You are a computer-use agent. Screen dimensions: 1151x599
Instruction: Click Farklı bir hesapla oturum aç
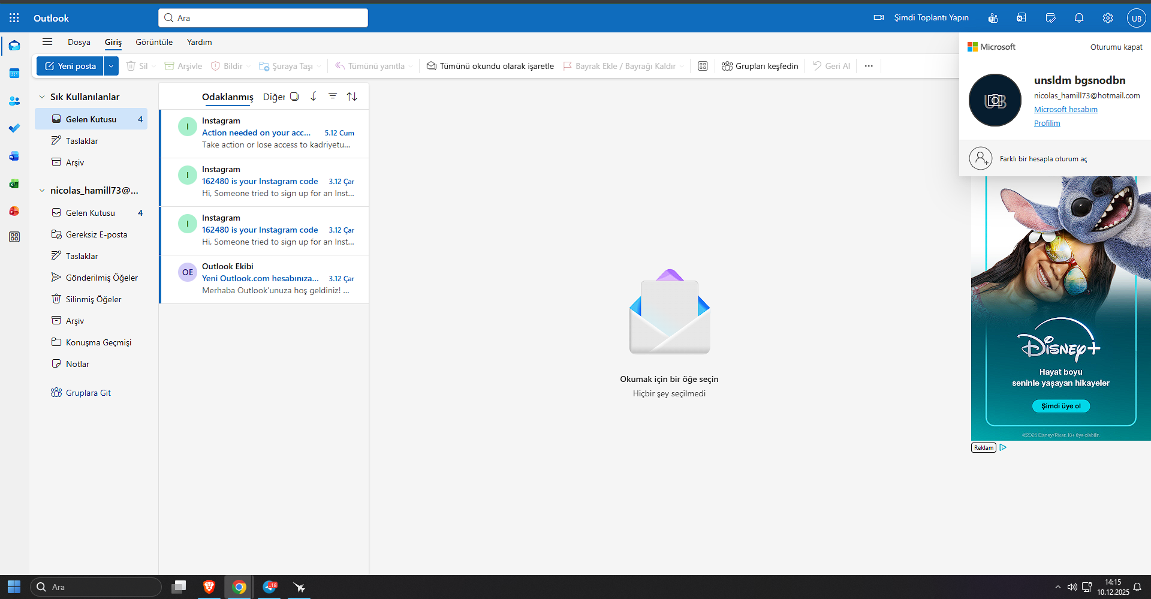click(1055, 158)
